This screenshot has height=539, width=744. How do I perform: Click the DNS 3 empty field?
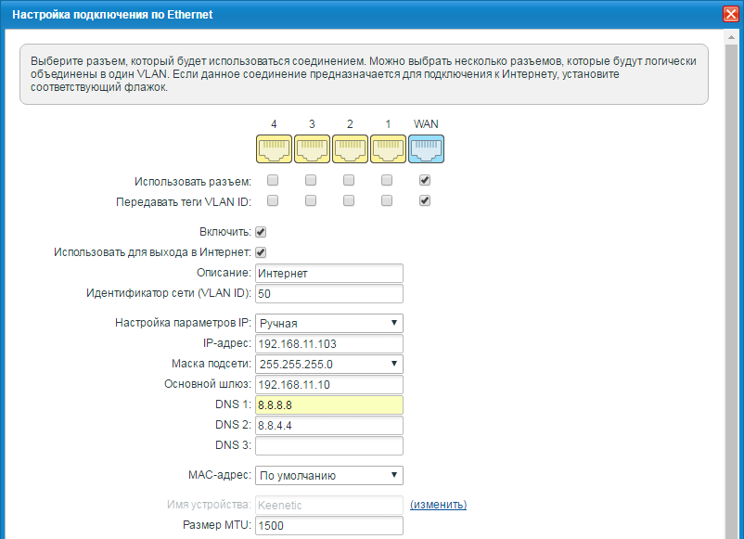coord(328,445)
